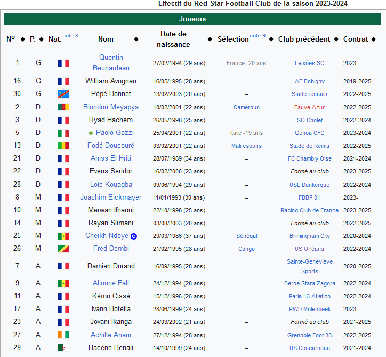The width and height of the screenshot is (386, 357).
Task: Click the Italian flag next to Paolo Gozzi
Action: (63, 133)
